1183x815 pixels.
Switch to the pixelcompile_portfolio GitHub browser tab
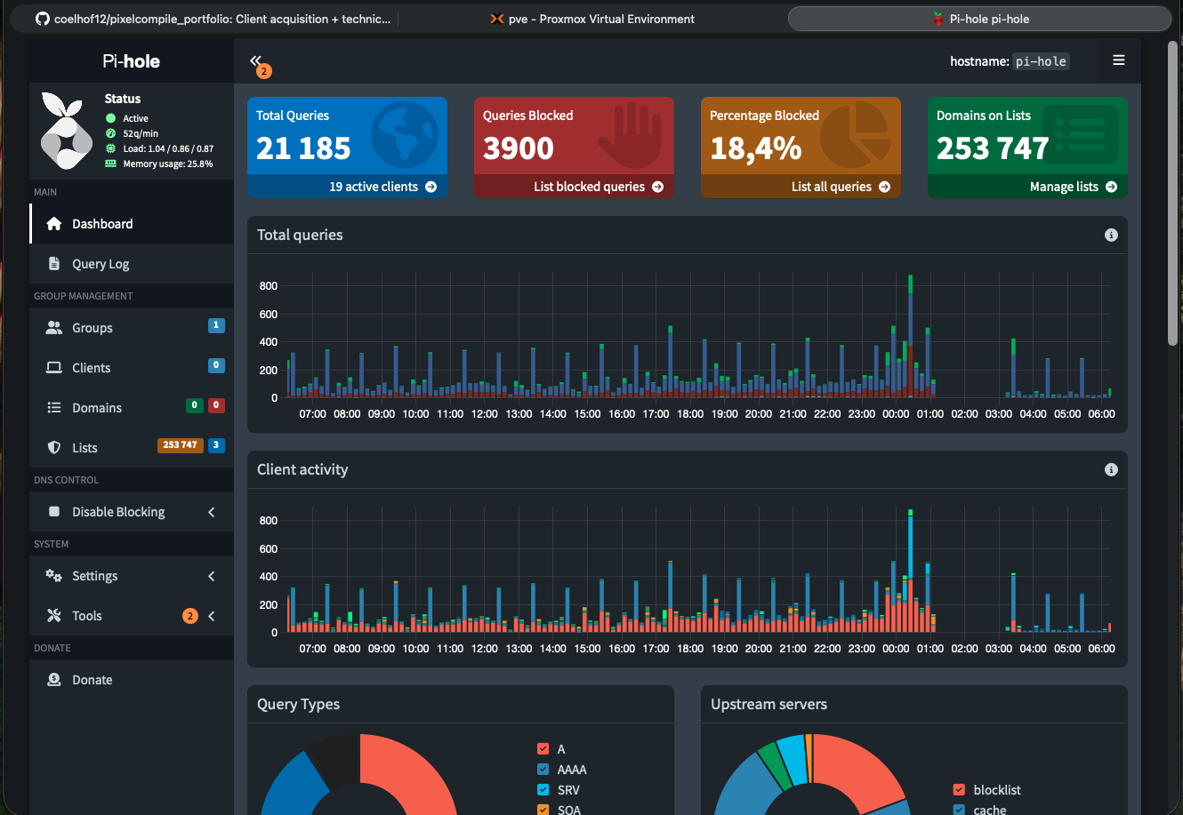pos(213,19)
